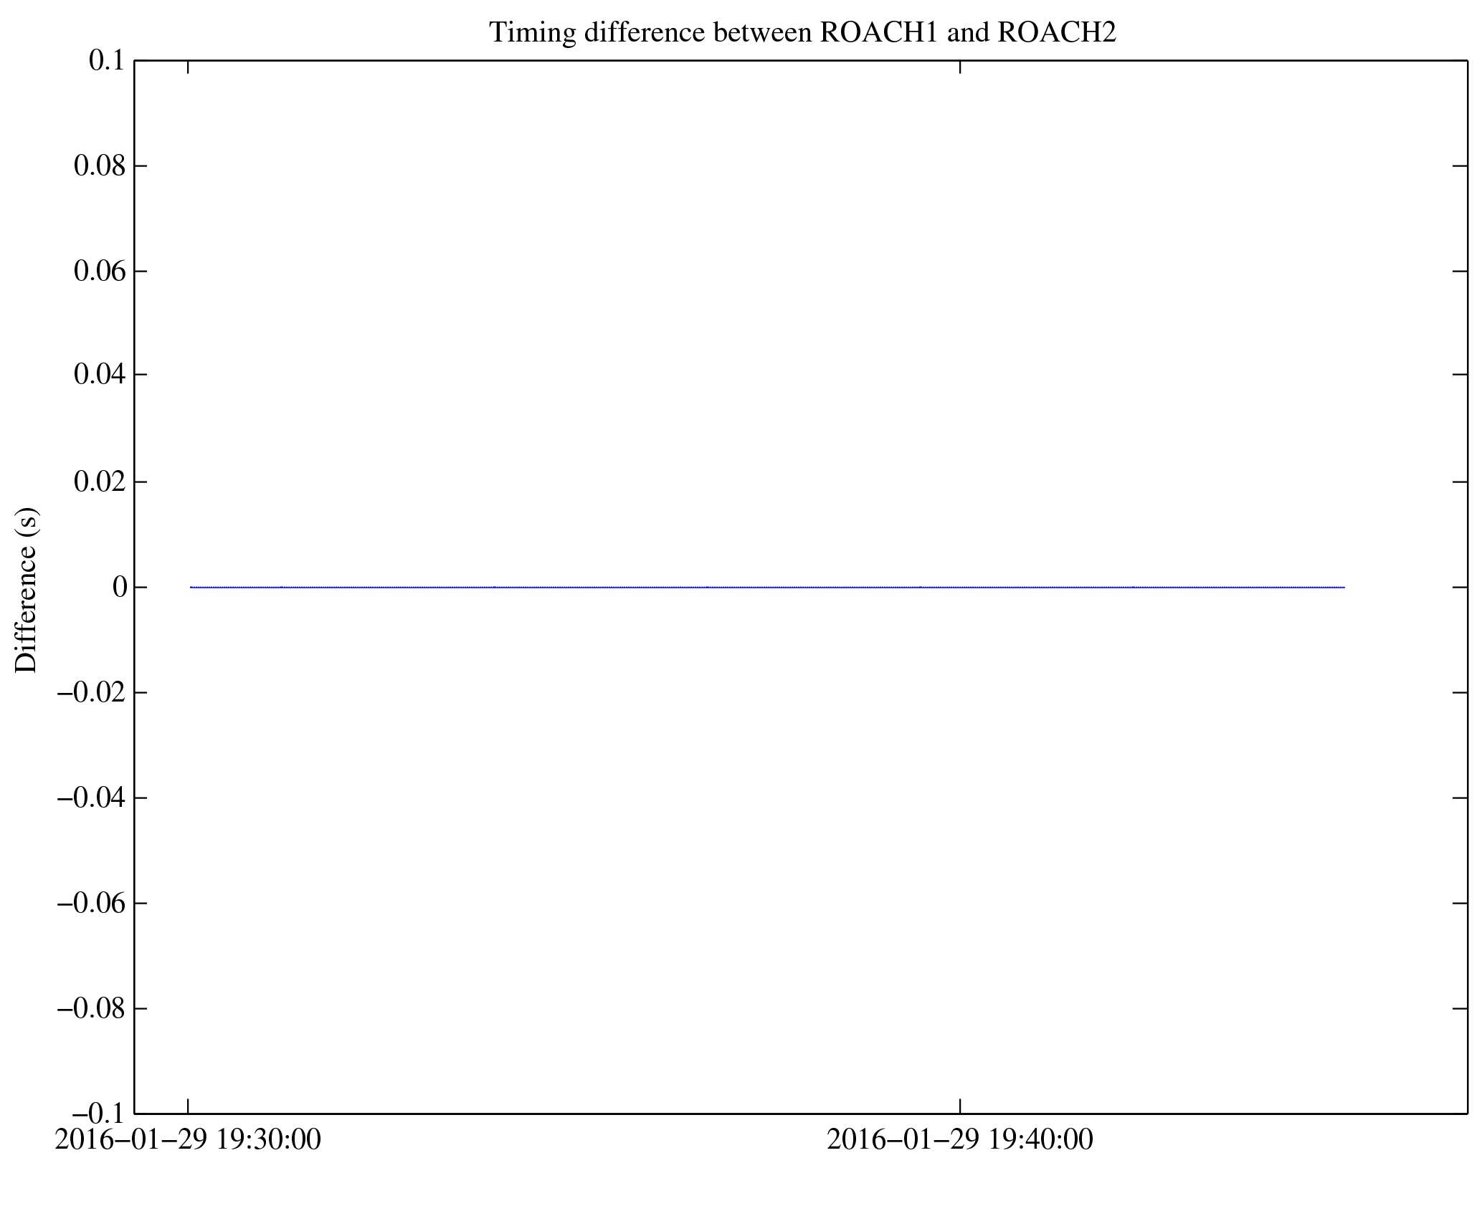
Task: Click the 19:40:00 x-axis date label
Action: click(x=960, y=1139)
